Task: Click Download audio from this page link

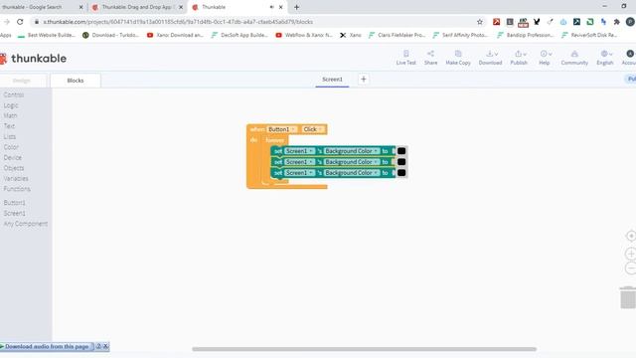Action: [47, 347]
